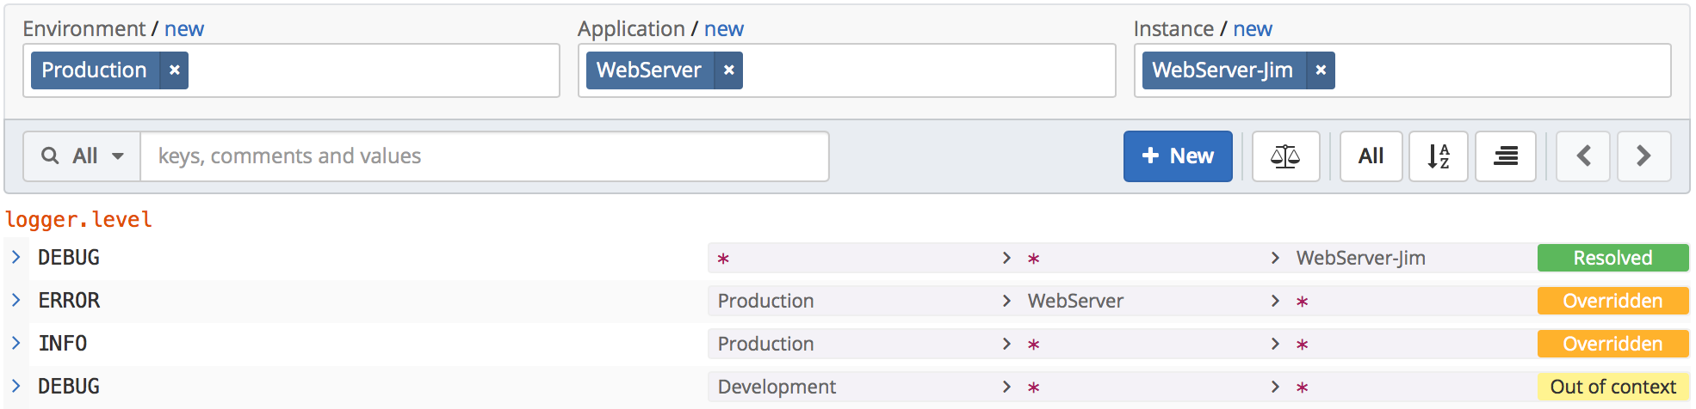
Task: Toggle the All filter button in toolbar
Action: tap(1371, 156)
